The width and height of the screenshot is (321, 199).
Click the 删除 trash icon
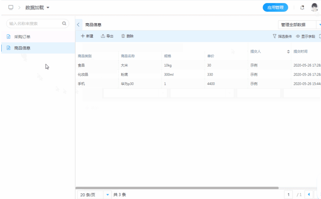123,36
